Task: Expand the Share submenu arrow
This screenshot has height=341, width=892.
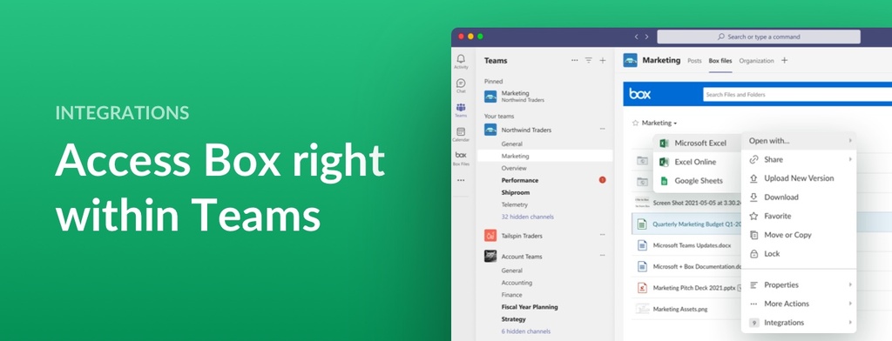Action: (x=850, y=160)
